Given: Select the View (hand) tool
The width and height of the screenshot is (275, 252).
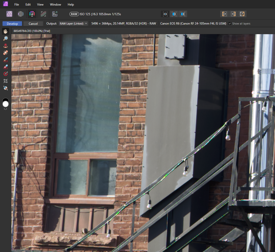Looking at the screenshot, I should pos(6,31).
